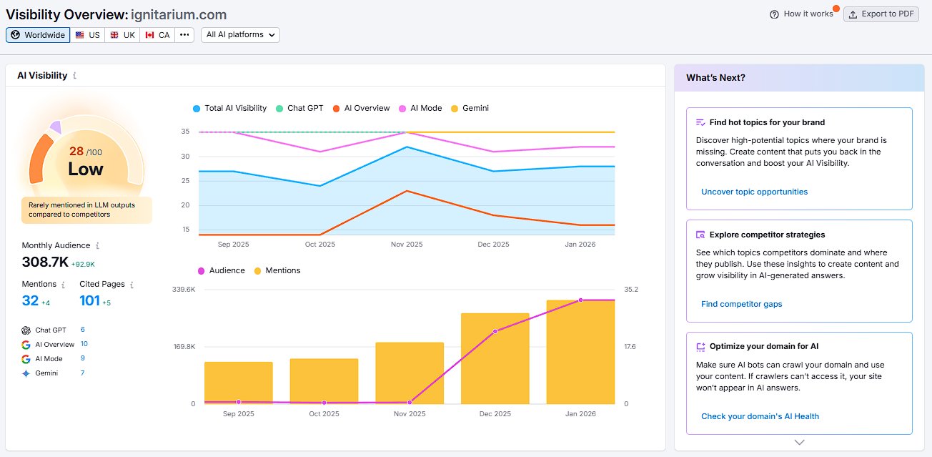This screenshot has width=932, height=457.
Task: Click the Chat GPT platform icon
Action: [25, 330]
